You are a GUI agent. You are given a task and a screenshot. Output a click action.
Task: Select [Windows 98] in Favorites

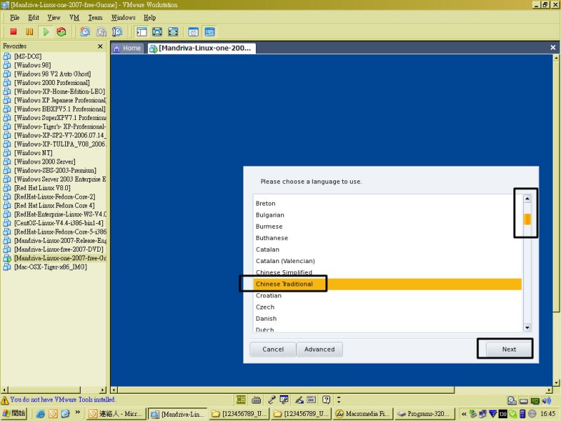(32, 65)
